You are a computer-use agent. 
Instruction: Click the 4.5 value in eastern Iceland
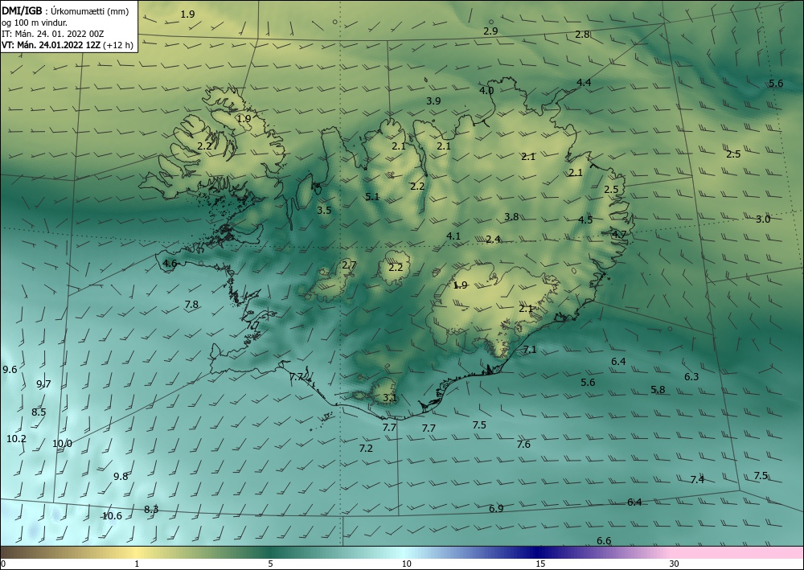click(585, 219)
